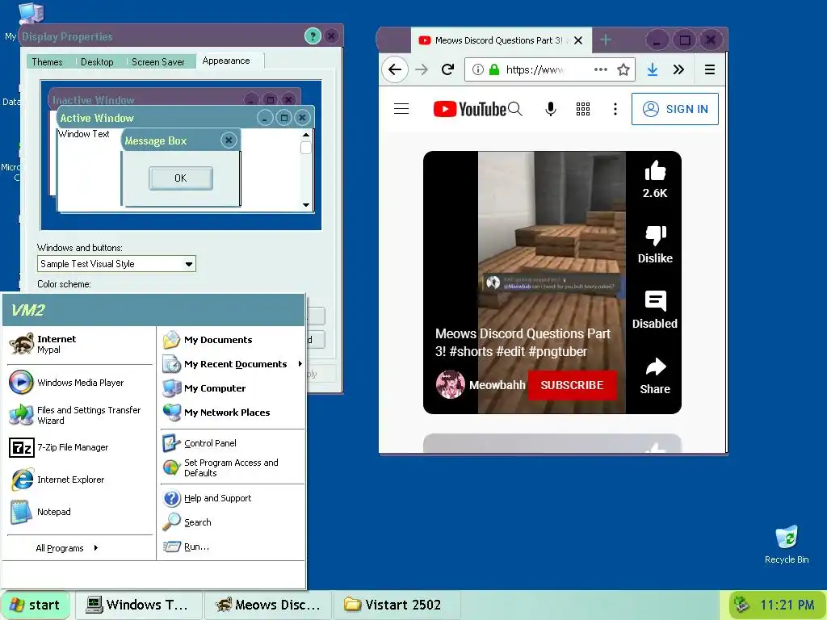
Task: Open the Windows and buttons dropdown
Action: point(189,264)
